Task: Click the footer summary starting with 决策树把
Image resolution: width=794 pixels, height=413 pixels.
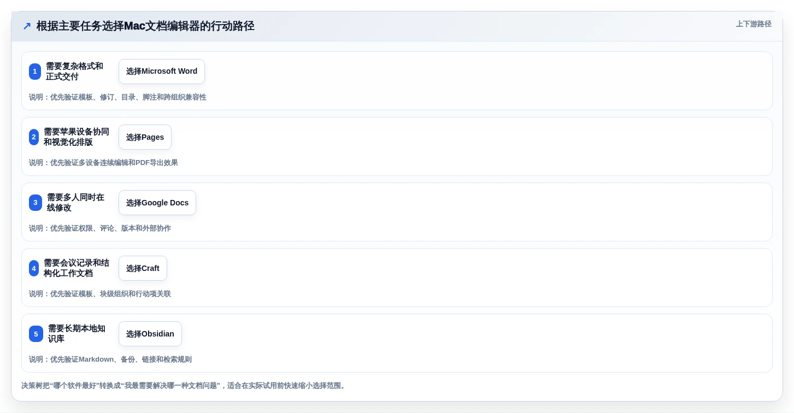Action: tap(184, 386)
